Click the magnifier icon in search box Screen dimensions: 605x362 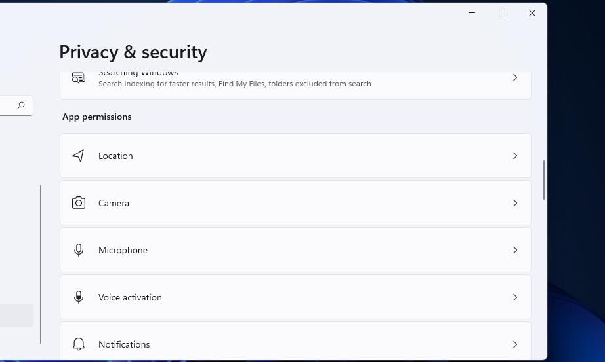tap(21, 105)
